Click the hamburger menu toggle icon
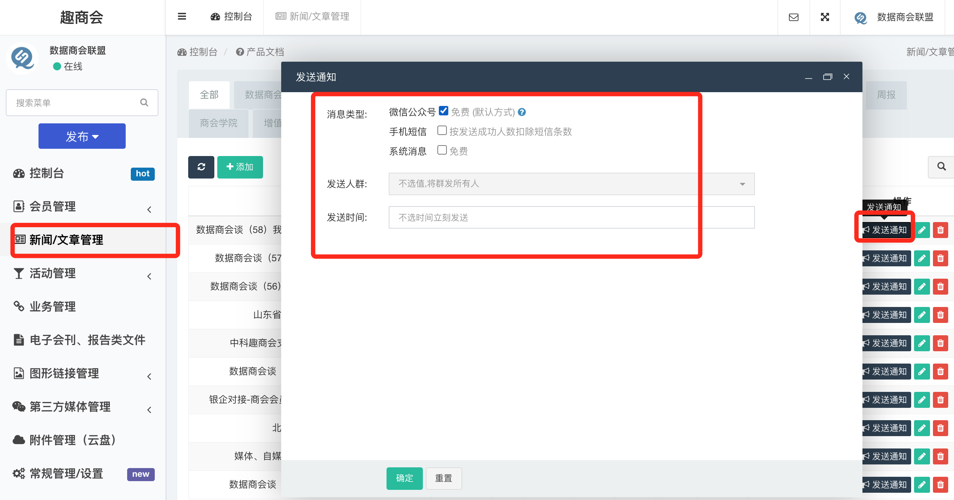The width and height of the screenshot is (954, 500). click(182, 16)
